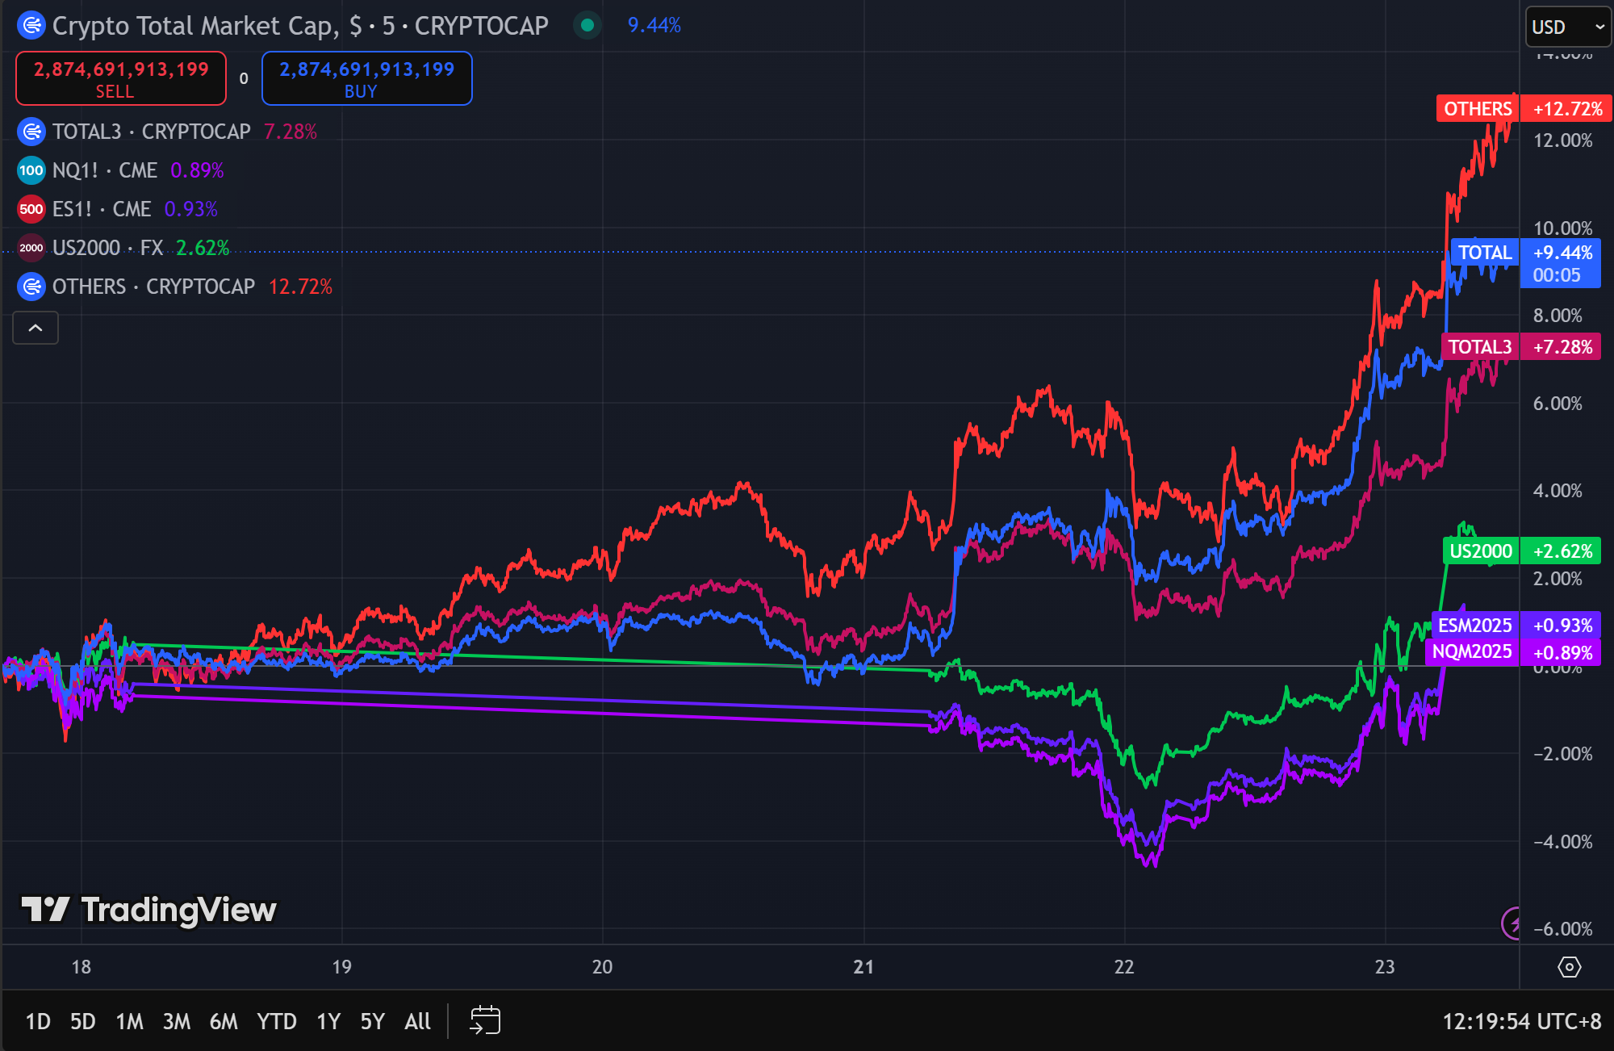Select the 1D time range

click(38, 1021)
